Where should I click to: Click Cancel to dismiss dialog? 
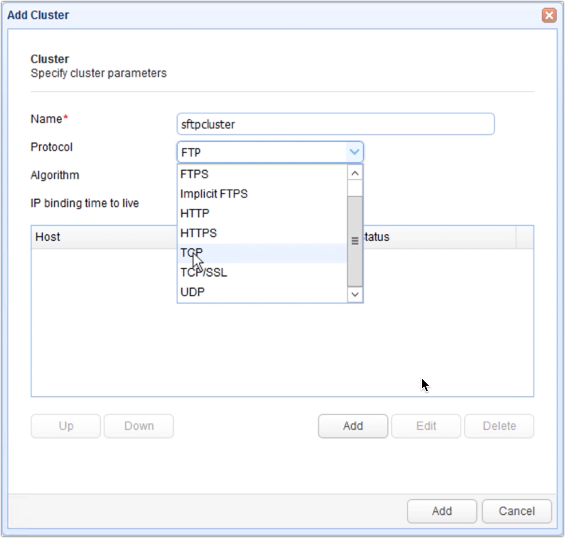[x=516, y=511]
